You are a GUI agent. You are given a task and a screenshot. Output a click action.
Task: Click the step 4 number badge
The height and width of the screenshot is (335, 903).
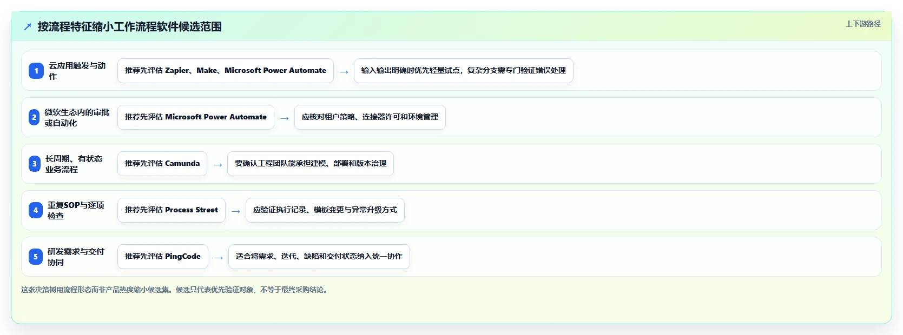[36, 210]
